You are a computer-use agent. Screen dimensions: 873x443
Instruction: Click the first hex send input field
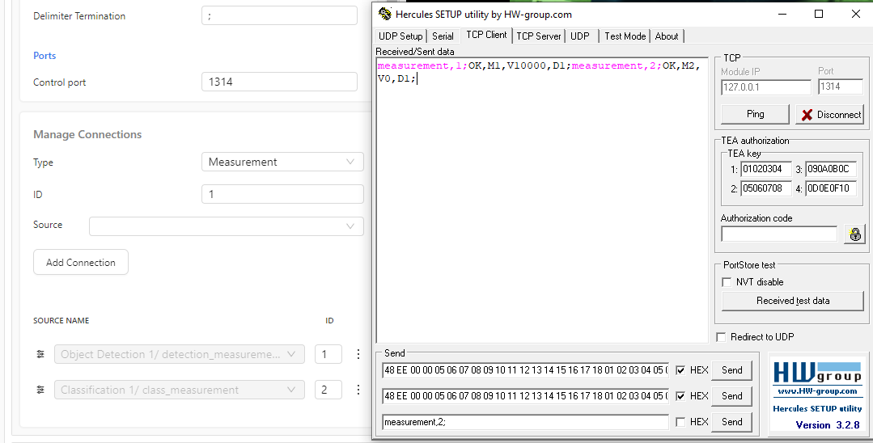coord(526,370)
